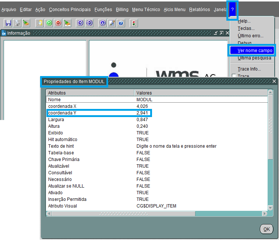Screen dimensions: 279x240
Task: Open the Billing menu
Action: click(x=122, y=10)
